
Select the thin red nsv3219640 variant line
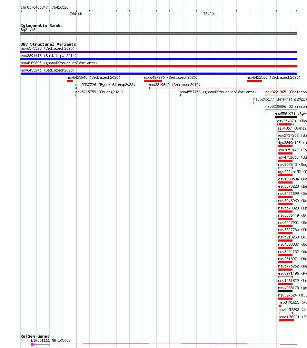pos(223,88)
